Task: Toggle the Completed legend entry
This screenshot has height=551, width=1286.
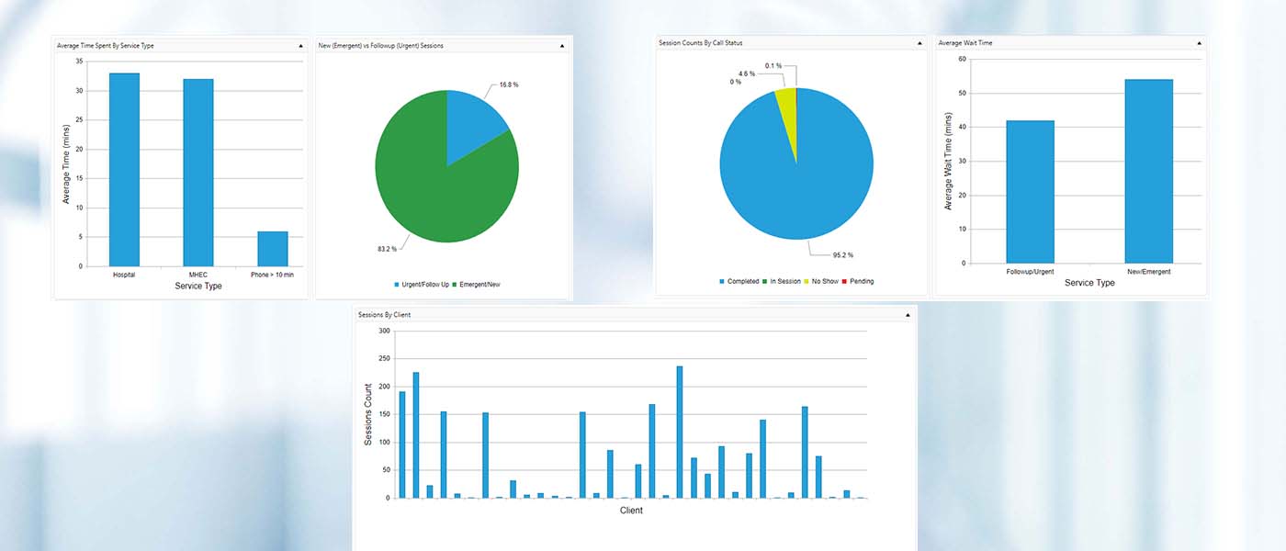Action: [739, 281]
